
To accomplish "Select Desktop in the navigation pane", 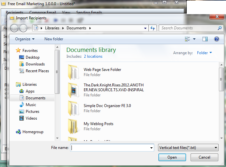I will [x=29, y=57].
